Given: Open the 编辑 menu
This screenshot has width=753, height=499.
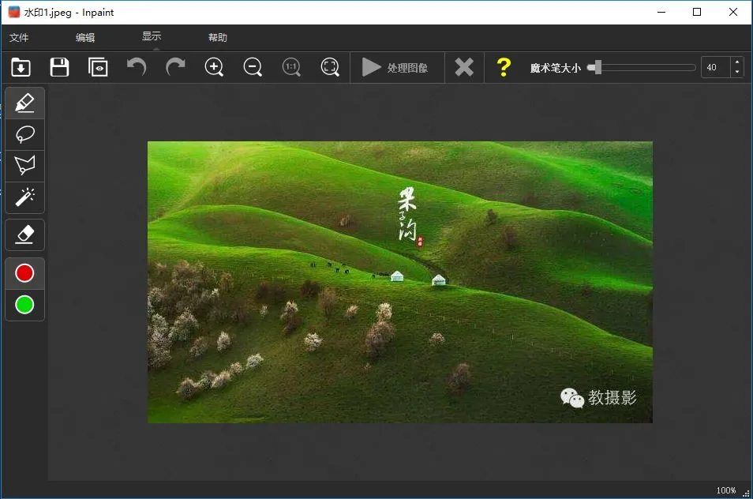Looking at the screenshot, I should click(85, 38).
